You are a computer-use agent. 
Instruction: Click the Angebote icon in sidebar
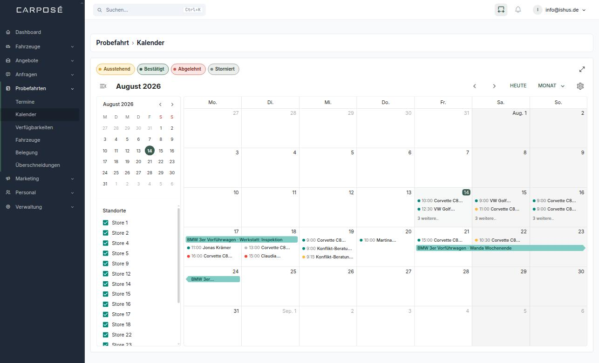click(8, 60)
